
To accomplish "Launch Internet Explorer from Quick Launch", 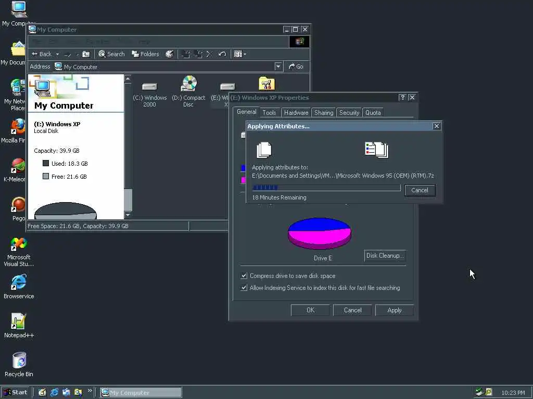I will 54,392.
